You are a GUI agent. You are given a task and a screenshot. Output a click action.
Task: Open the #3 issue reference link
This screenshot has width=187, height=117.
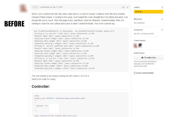82,76
